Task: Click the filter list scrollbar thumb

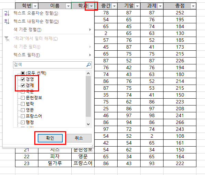Action: [x=88, y=96]
